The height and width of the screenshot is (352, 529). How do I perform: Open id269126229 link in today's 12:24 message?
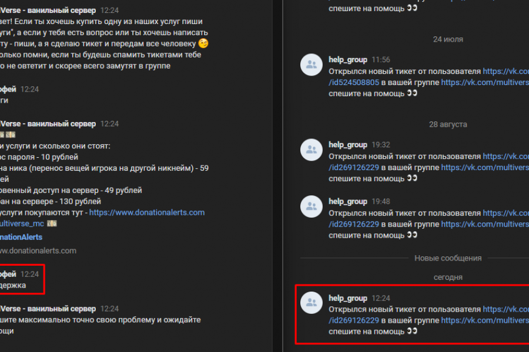354,320
